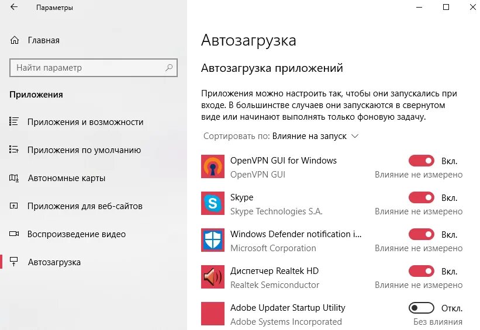Focus the Найти параметр search field
The image size is (480, 330).
tap(94, 68)
